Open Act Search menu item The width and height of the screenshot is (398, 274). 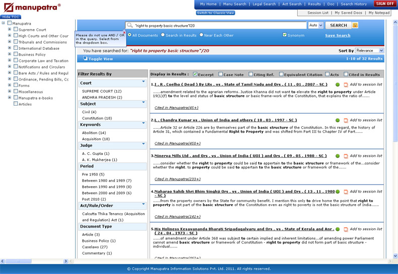292,4
